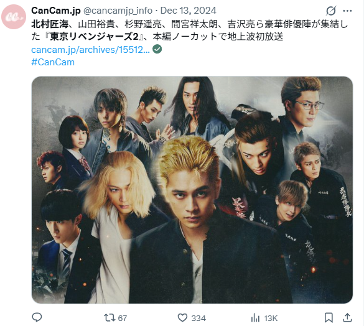Open the #CanCam hashtag

53,62
